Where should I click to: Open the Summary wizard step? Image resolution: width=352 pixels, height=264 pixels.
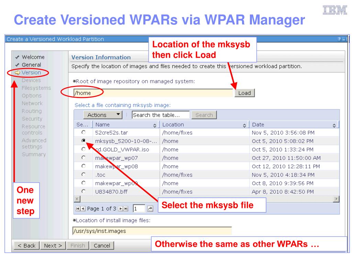(x=34, y=154)
